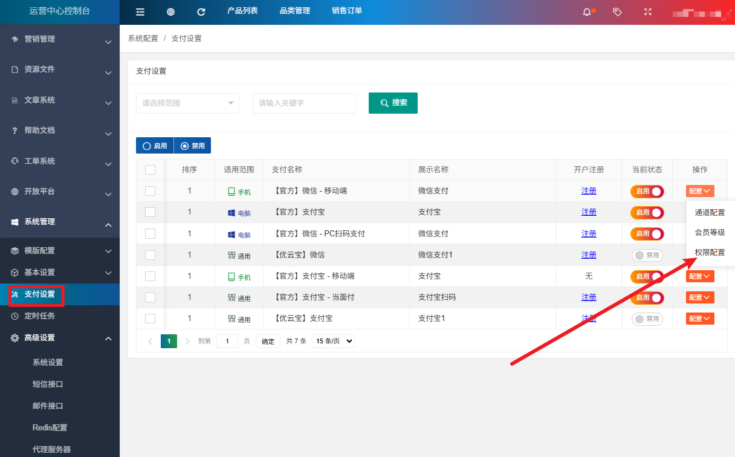The image size is (735, 457).
Task: Check the box for 【优云宝】微信 row
Action: click(x=151, y=255)
